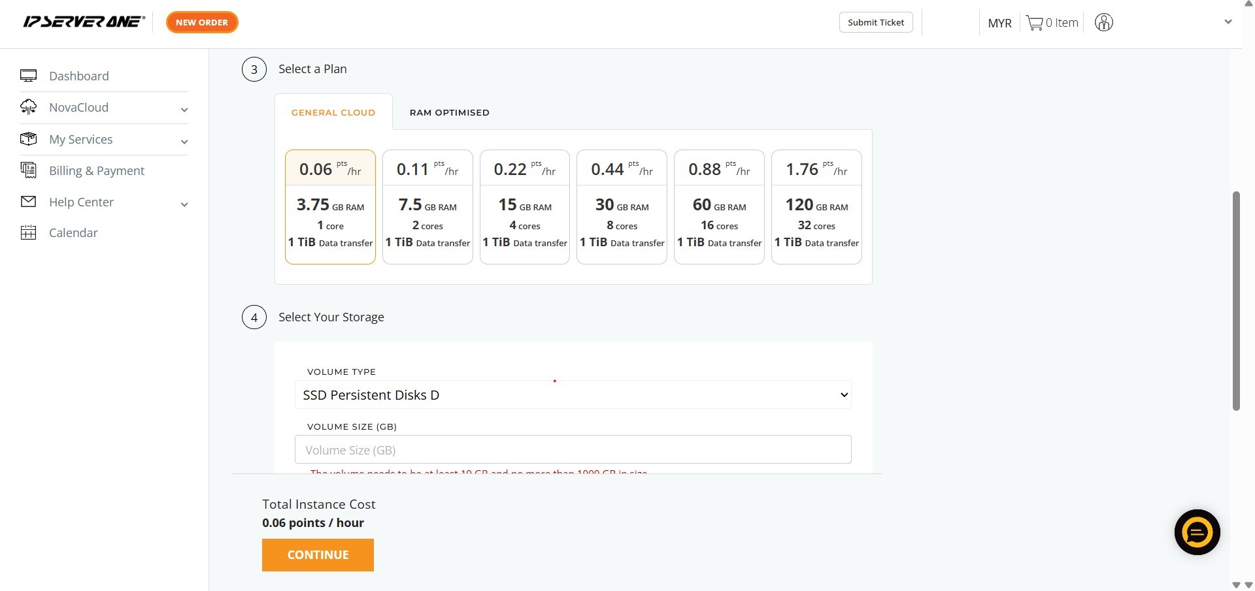This screenshot has height=591, width=1255.
Task: Click the Volume Size input field
Action: pos(573,449)
